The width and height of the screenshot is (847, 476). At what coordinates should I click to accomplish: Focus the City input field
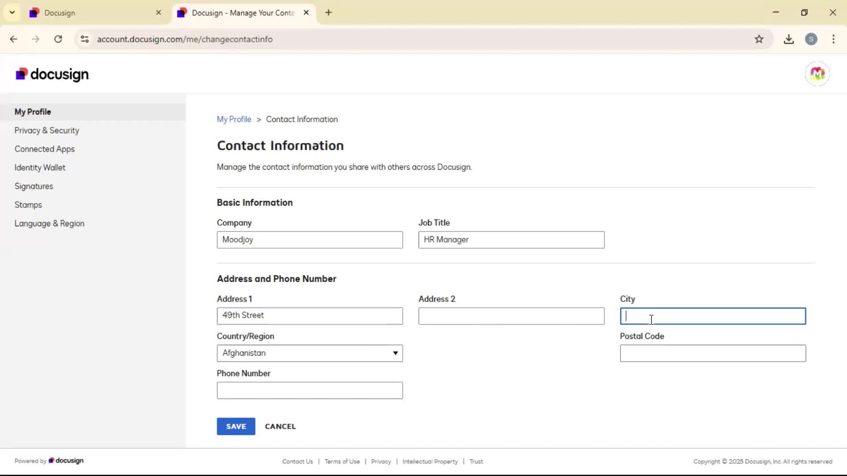click(713, 316)
